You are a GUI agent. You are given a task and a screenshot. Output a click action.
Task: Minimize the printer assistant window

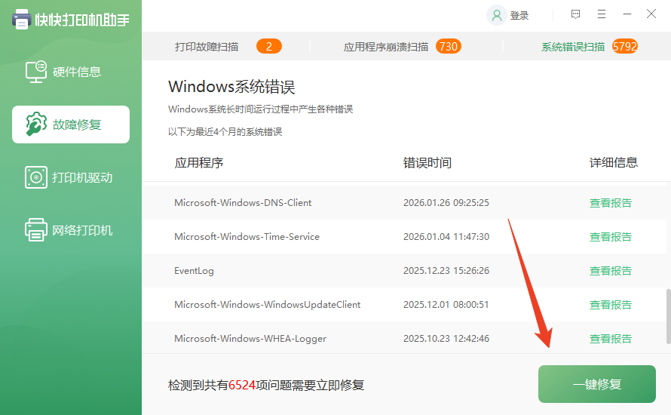[x=627, y=14]
